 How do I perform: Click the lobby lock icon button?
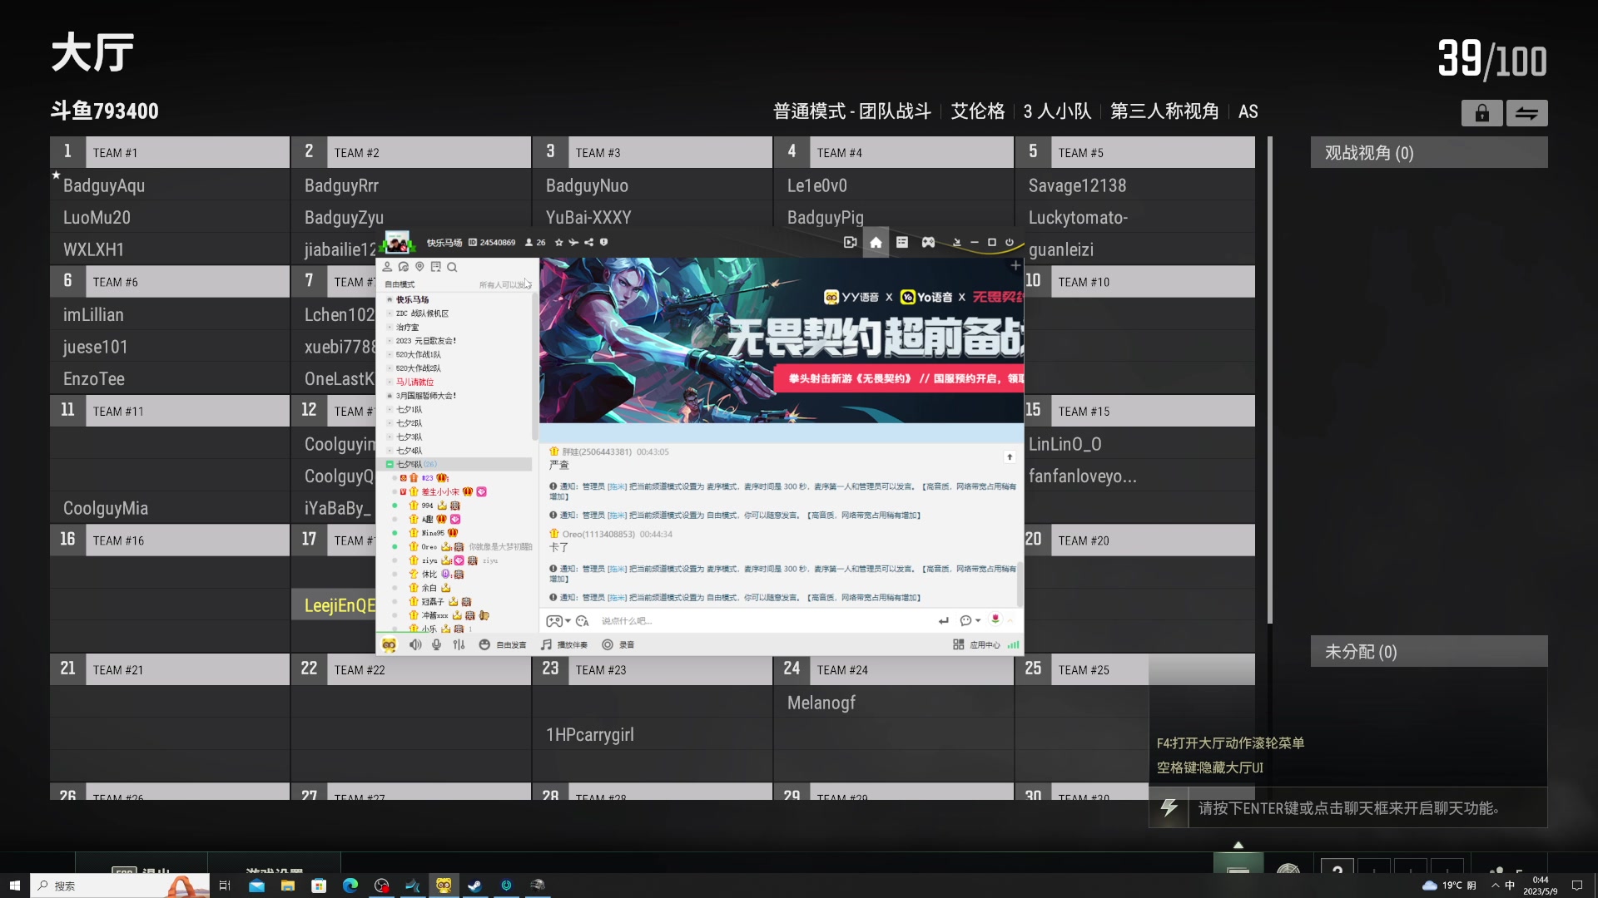point(1481,113)
